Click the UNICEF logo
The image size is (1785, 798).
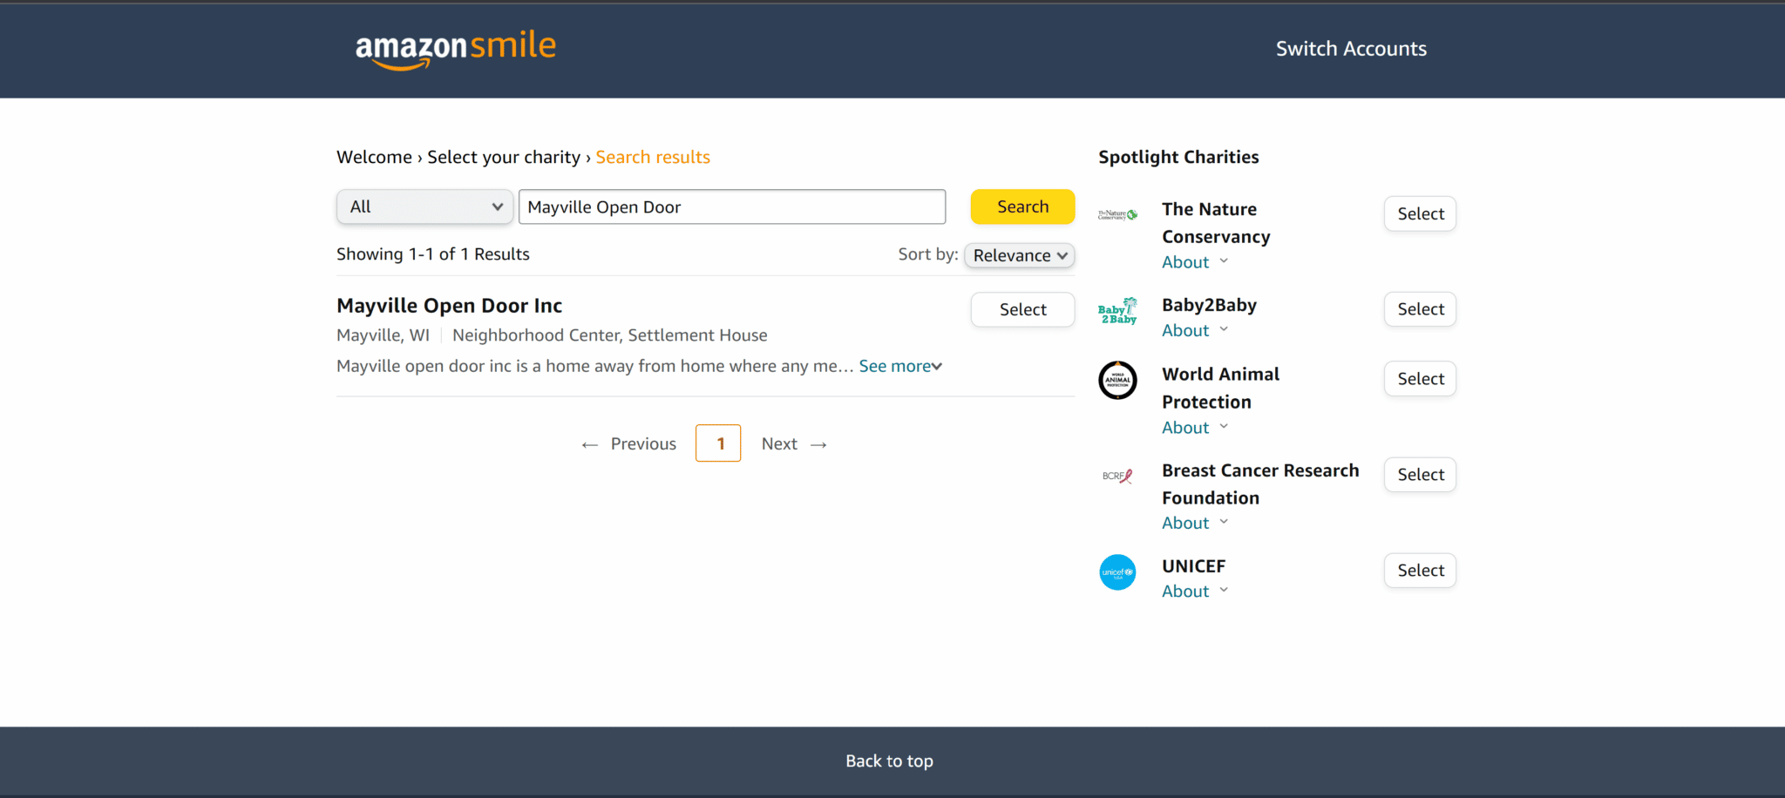click(1117, 572)
